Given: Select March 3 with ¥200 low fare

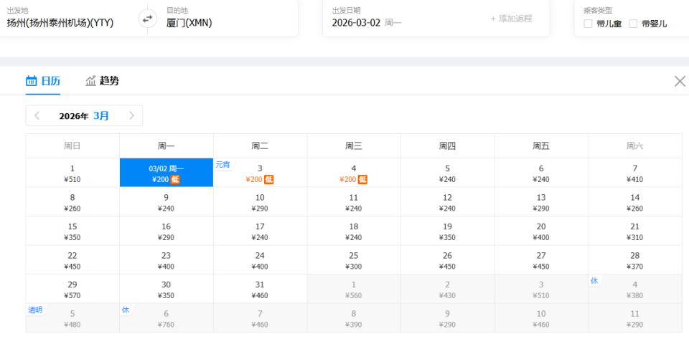Looking at the screenshot, I should pyautogui.click(x=260, y=173).
